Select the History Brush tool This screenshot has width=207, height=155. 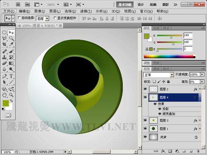coord(11,57)
